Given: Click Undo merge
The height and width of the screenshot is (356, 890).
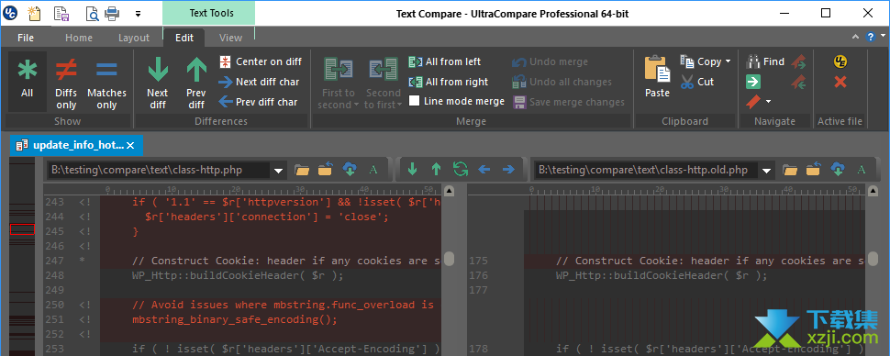Looking at the screenshot, I should tap(550, 61).
